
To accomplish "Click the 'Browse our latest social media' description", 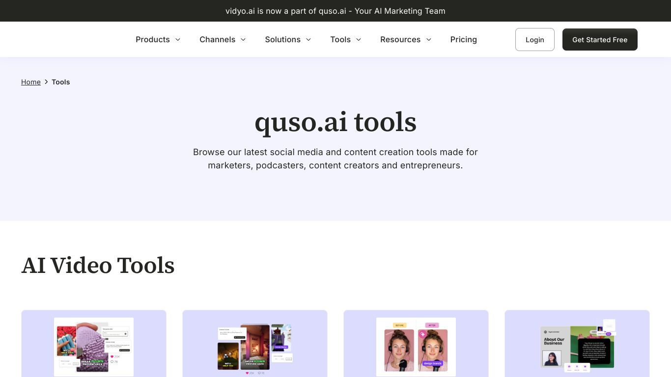I will coord(335,159).
